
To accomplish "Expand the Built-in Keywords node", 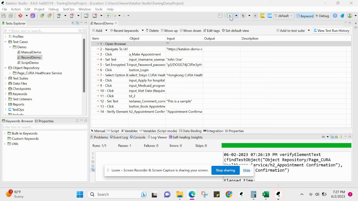I will coord(5,133).
